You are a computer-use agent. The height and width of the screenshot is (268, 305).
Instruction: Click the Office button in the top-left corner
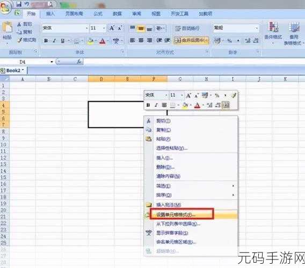tap(5, 7)
